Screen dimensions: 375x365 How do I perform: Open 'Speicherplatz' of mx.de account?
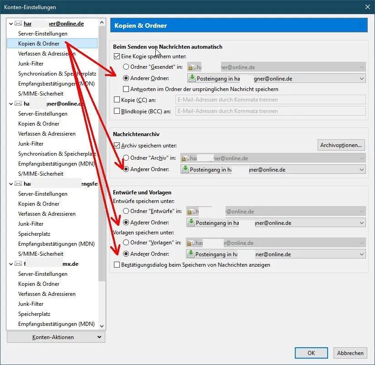[34, 314]
